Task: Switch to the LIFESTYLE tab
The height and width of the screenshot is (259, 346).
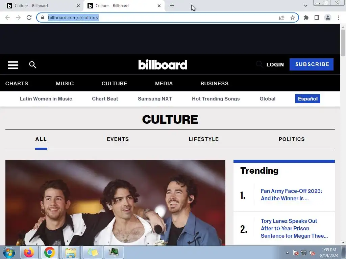Action: tap(204, 139)
